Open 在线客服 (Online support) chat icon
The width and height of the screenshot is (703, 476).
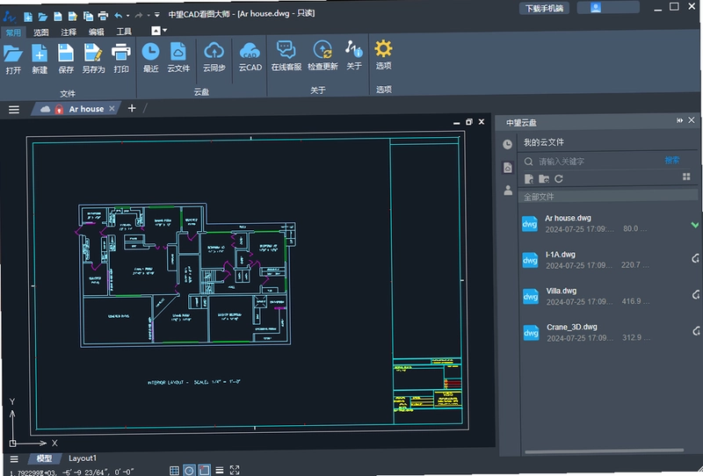pos(286,50)
